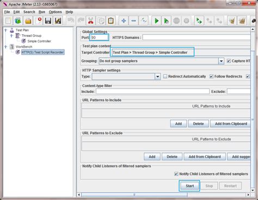The width and height of the screenshot is (258, 200).
Task: Click the Copy toolbar icon
Action: [101, 21]
